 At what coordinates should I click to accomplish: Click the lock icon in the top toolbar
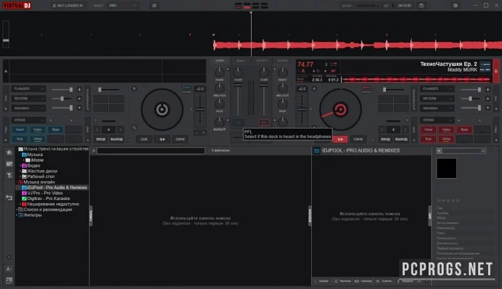point(154,6)
